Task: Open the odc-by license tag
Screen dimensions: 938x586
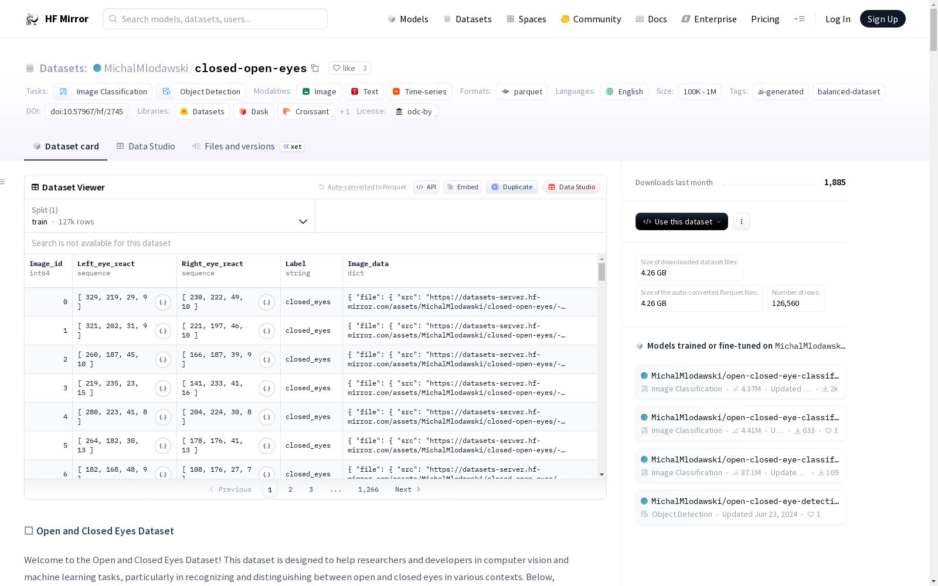Action: 414,111
